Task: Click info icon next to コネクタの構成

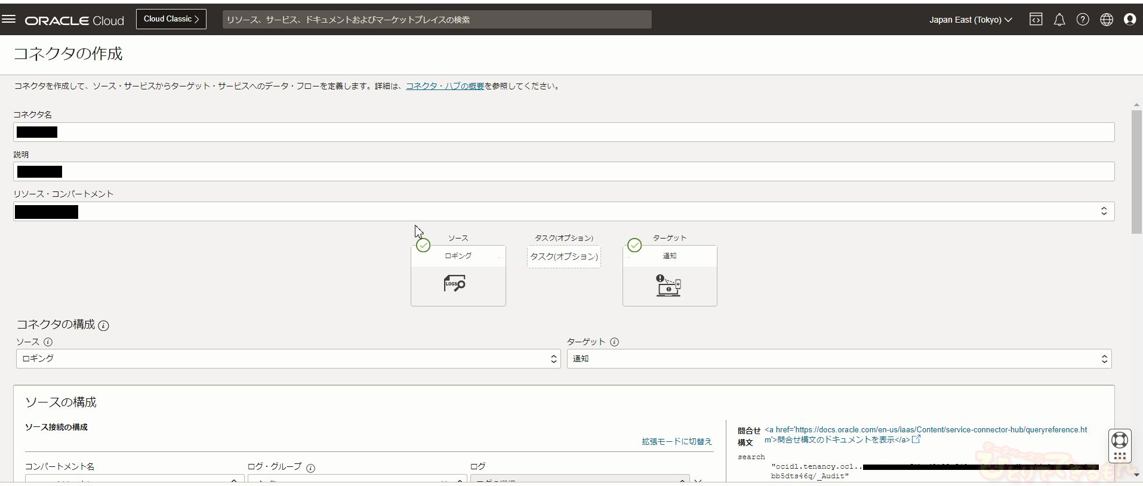Action: [x=103, y=326]
